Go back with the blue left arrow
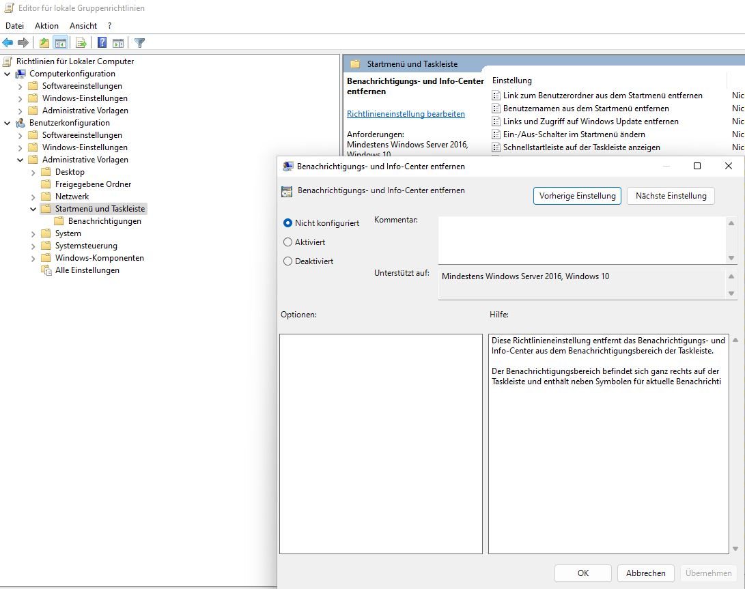 point(8,43)
